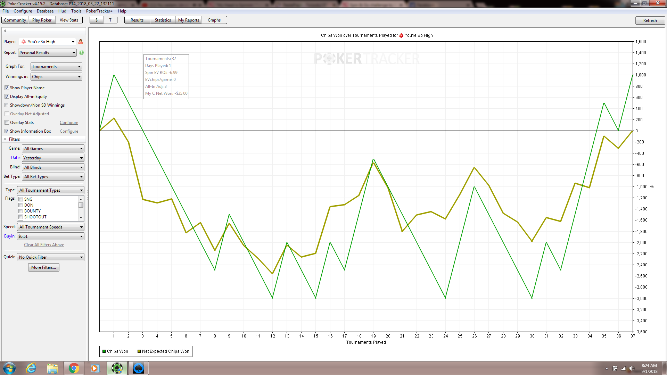Viewport: 667px width, 375px height.
Task: Click the network signal tray icon
Action: click(623, 368)
